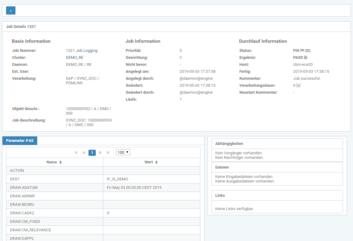Open the Job Logging link
The width and height of the screenshot is (353, 241).
pos(87,51)
